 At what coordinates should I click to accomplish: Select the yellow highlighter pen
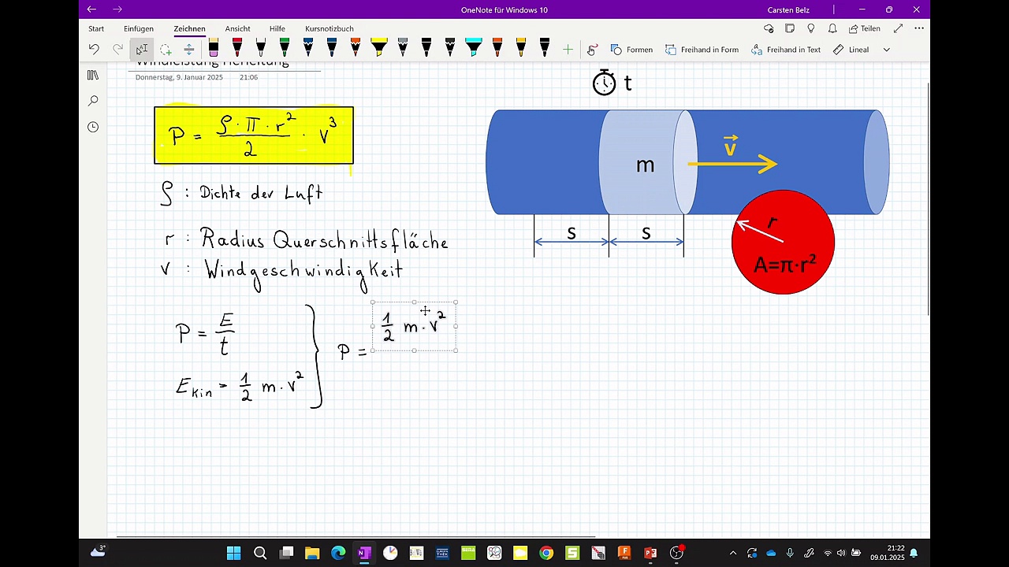coord(379,49)
